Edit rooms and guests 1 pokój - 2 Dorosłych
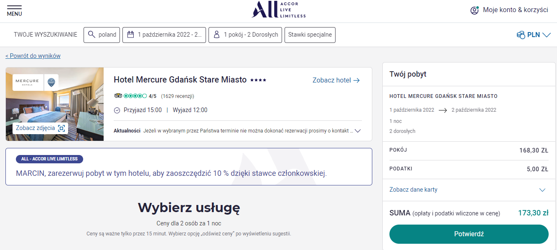Image resolution: width=557 pixels, height=250 pixels. click(245, 35)
